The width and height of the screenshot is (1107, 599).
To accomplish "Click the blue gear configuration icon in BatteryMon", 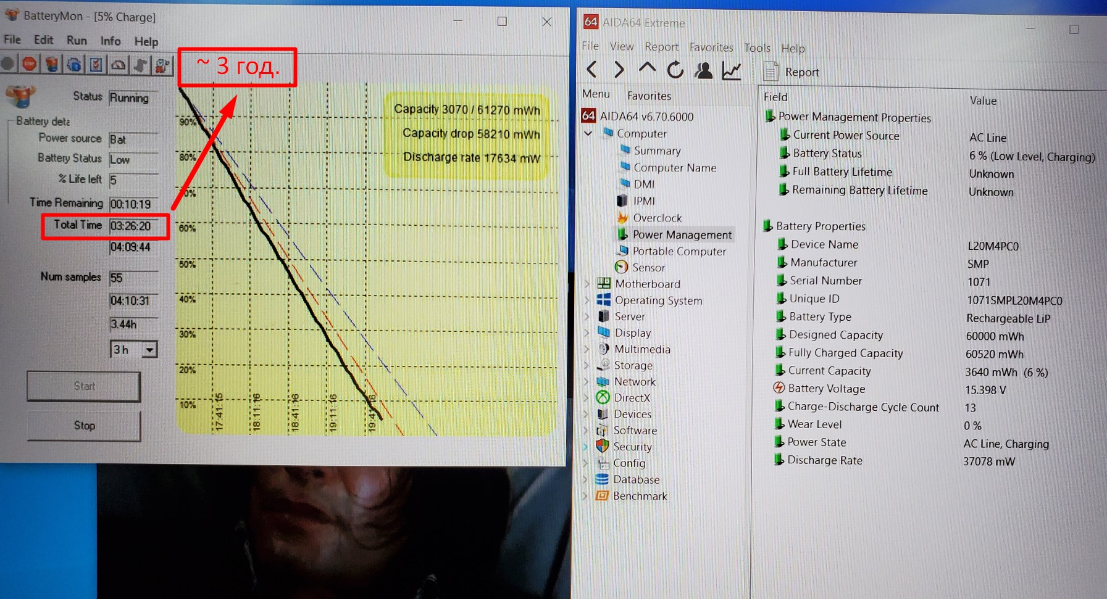I will tap(74, 64).
